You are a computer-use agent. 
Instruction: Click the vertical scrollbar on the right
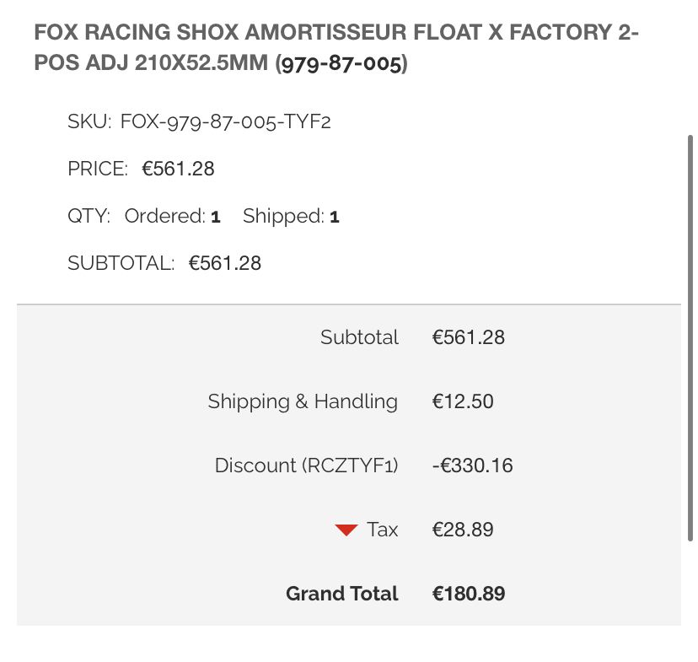click(x=690, y=337)
